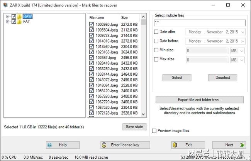Click the Exit door icon

point(175,145)
